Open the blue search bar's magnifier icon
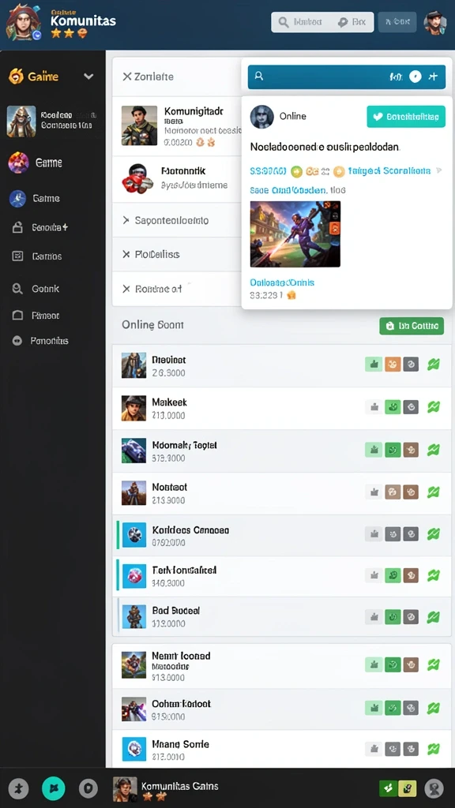 [259, 77]
